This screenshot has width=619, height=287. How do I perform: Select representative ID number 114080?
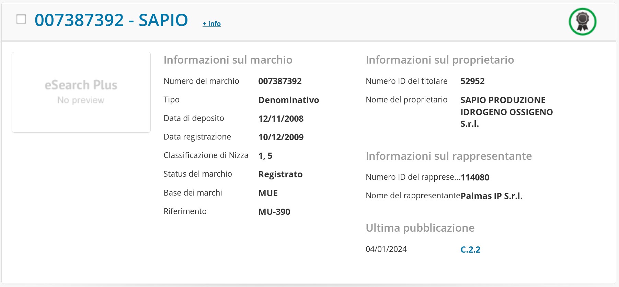[475, 177]
